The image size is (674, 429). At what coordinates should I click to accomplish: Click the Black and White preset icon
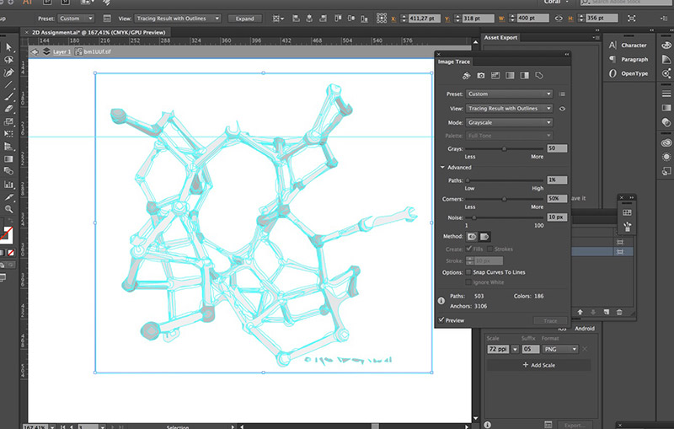[x=524, y=76]
